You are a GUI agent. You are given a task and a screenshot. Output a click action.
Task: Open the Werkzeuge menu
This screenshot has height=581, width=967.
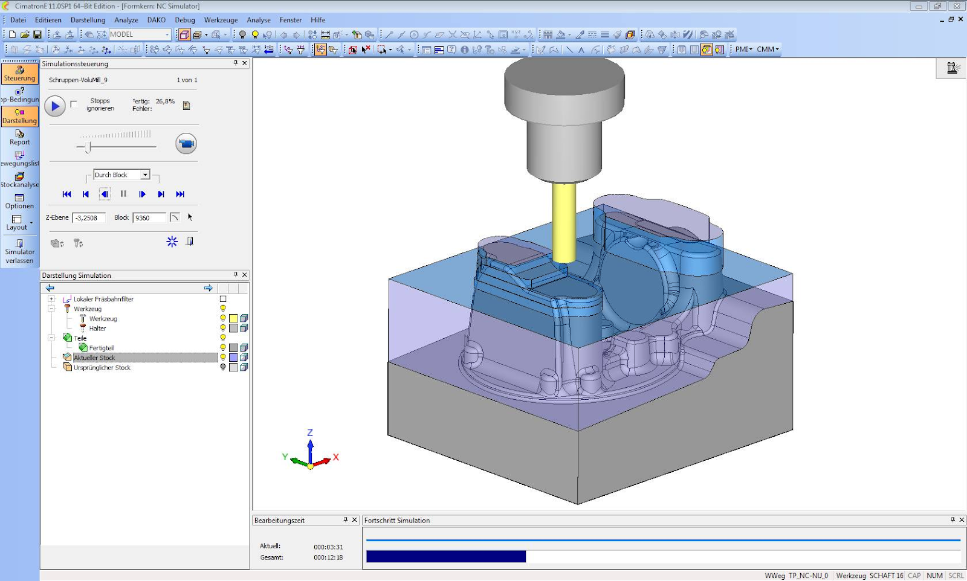coord(221,20)
